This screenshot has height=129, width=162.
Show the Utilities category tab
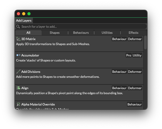point(107,33)
